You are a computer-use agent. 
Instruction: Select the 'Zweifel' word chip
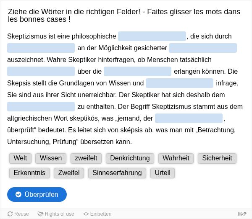(69, 173)
